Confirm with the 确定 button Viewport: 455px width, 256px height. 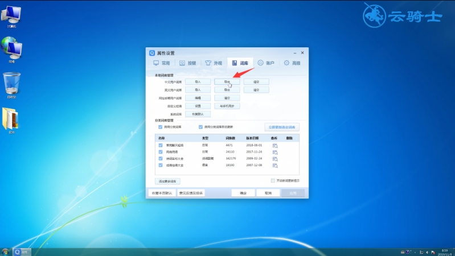pos(243,193)
